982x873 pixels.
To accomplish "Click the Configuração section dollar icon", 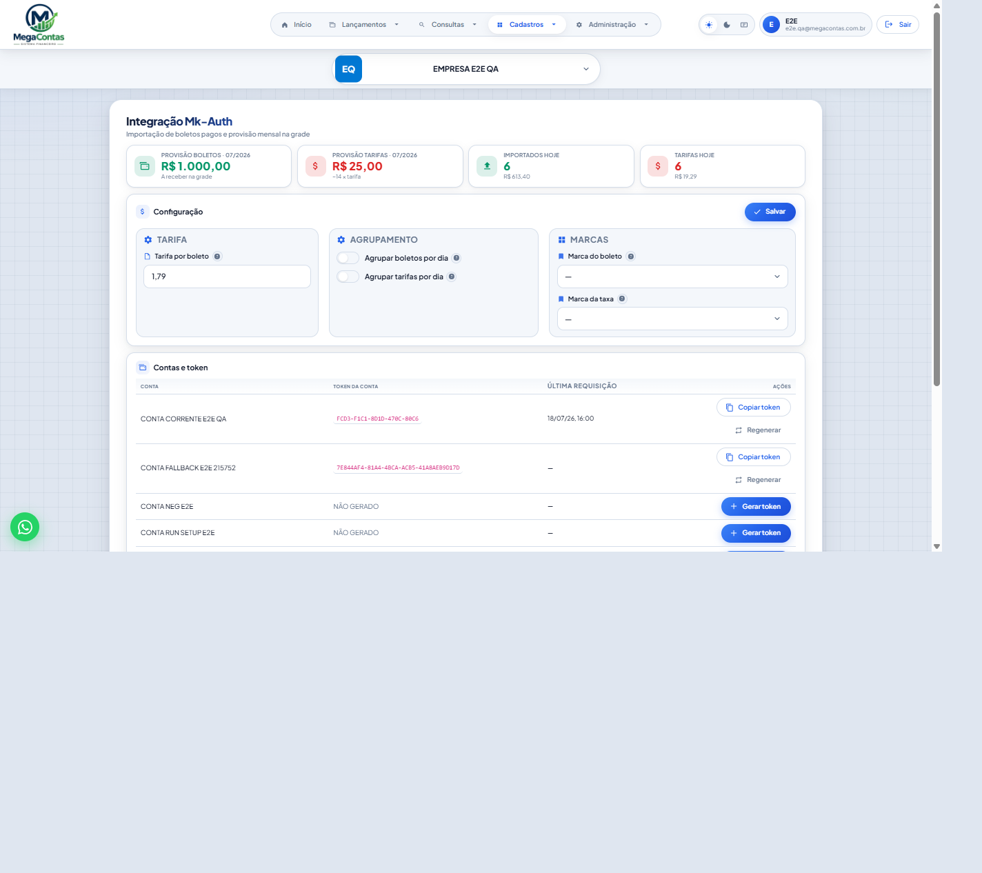I will click(143, 212).
